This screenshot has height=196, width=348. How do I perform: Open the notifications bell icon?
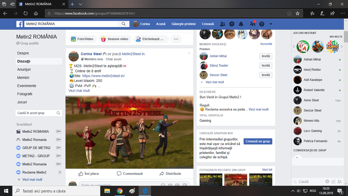(x=241, y=24)
